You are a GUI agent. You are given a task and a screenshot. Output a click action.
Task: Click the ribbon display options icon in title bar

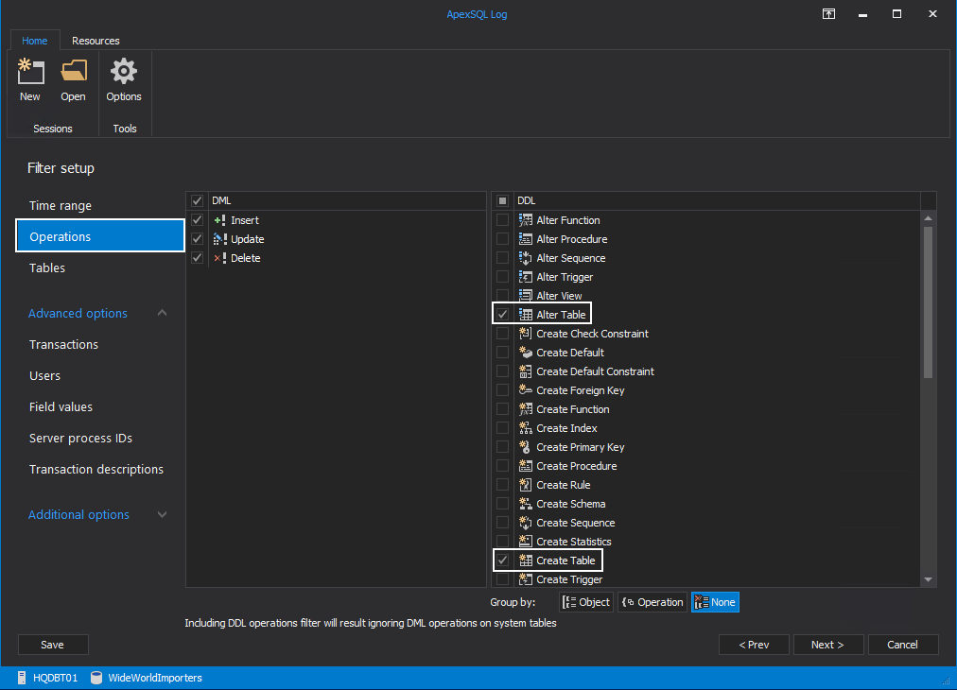[828, 14]
